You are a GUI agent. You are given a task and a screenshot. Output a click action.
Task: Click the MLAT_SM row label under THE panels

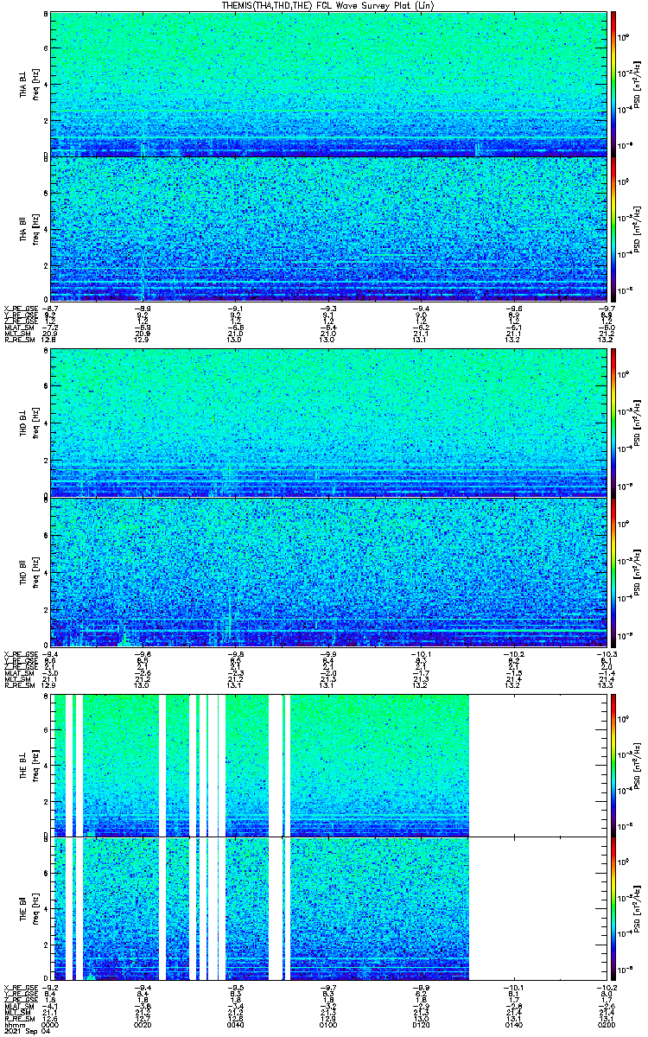coord(17,1006)
